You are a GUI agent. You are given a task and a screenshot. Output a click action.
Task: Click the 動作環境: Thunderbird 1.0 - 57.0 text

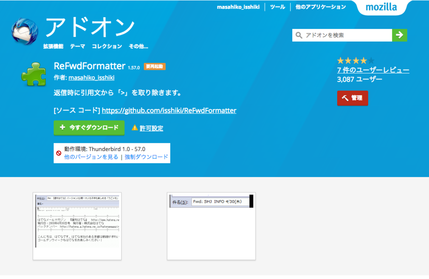tap(105, 149)
